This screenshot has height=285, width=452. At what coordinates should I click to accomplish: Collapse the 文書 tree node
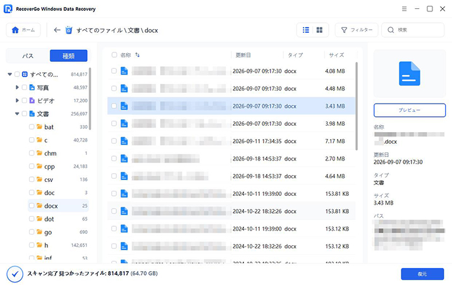(17, 114)
